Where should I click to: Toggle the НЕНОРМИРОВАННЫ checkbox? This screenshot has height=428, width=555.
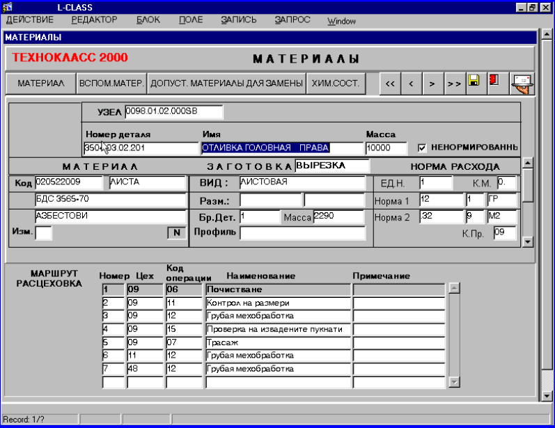(422, 148)
